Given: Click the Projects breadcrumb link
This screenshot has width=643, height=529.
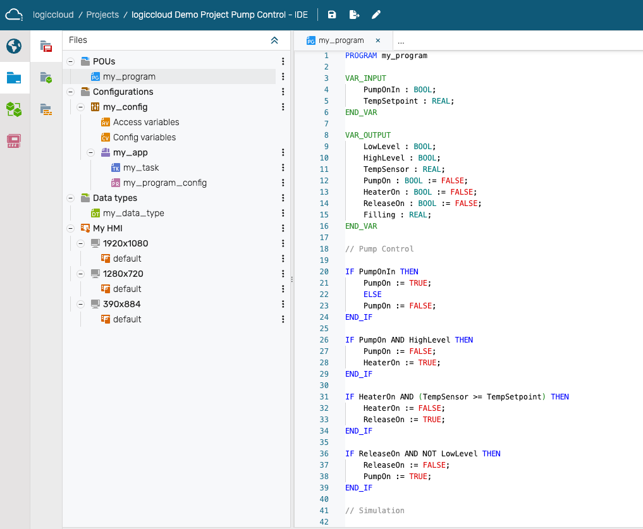Looking at the screenshot, I should [x=102, y=15].
